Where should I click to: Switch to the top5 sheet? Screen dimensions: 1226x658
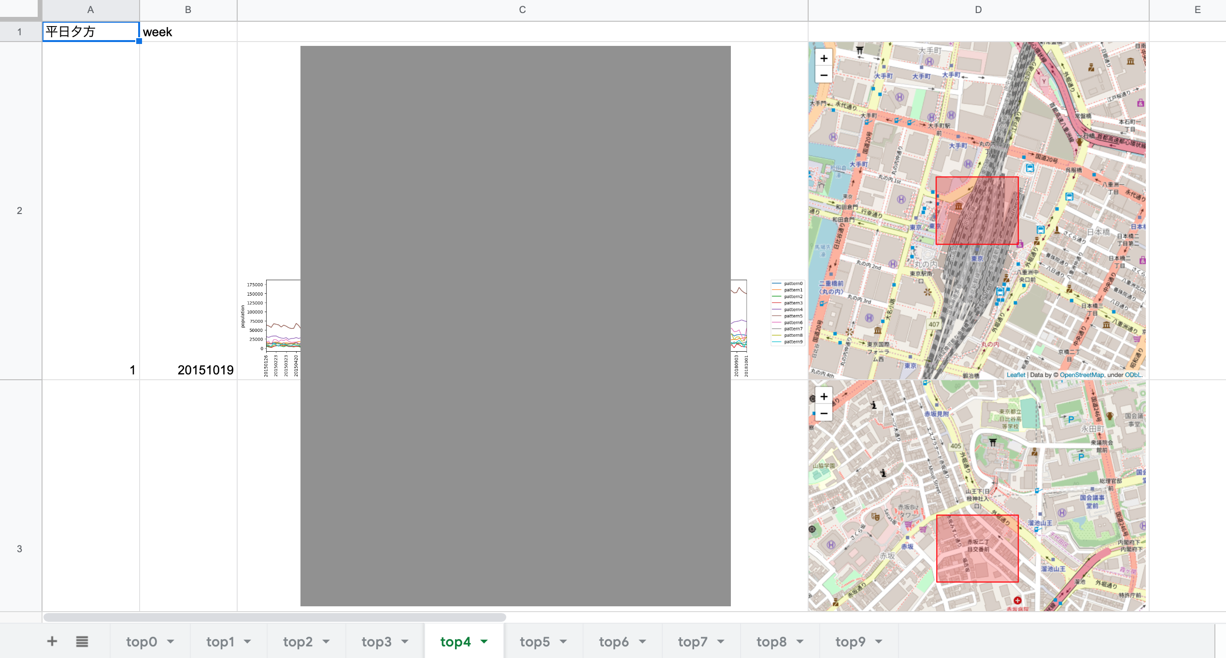pyautogui.click(x=534, y=641)
